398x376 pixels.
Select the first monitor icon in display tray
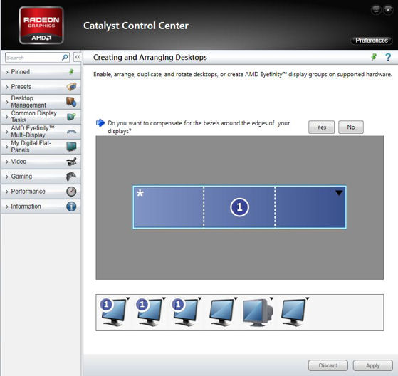(x=114, y=313)
